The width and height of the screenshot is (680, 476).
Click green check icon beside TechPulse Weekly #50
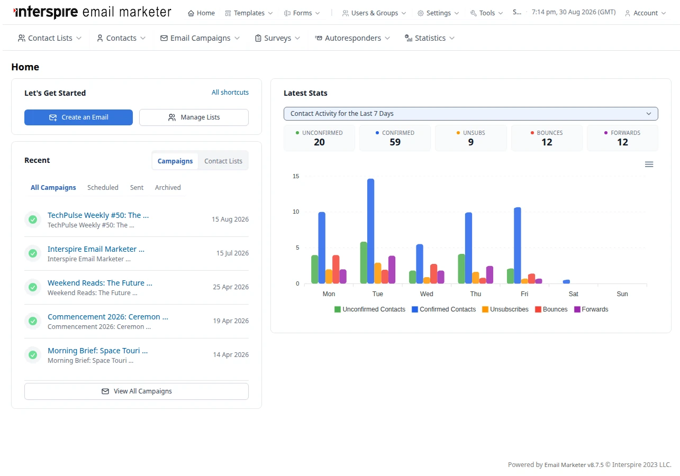pyautogui.click(x=33, y=219)
